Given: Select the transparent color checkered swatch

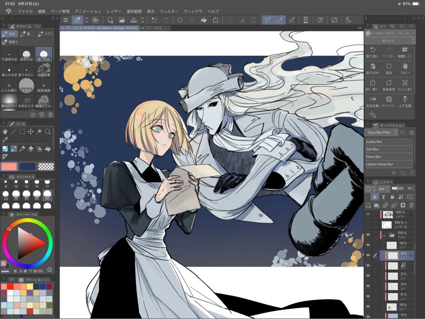Looking at the screenshot, I should click(x=46, y=167).
